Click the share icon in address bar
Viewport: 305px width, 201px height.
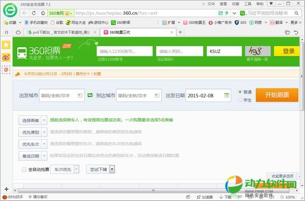point(221,13)
